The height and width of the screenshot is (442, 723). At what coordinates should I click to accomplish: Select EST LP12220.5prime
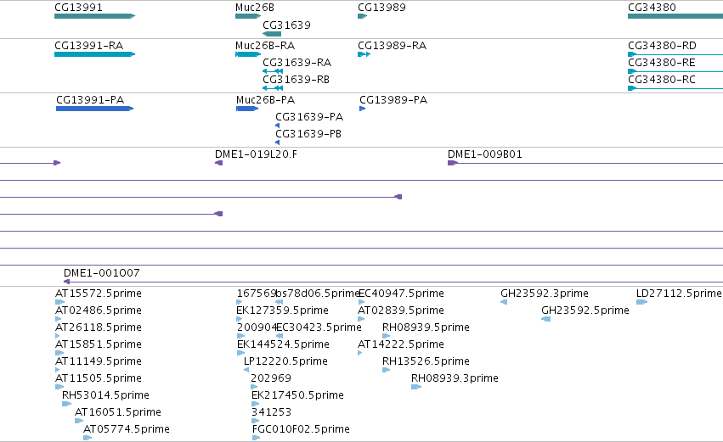pos(285,361)
